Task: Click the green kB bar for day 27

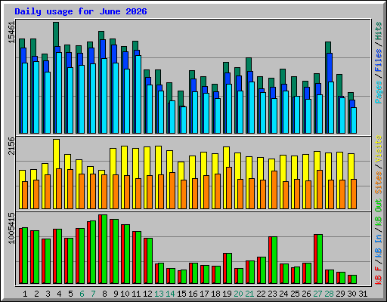Action: 320,259
